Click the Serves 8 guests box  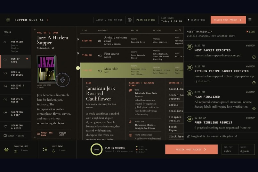click(x=246, y=149)
